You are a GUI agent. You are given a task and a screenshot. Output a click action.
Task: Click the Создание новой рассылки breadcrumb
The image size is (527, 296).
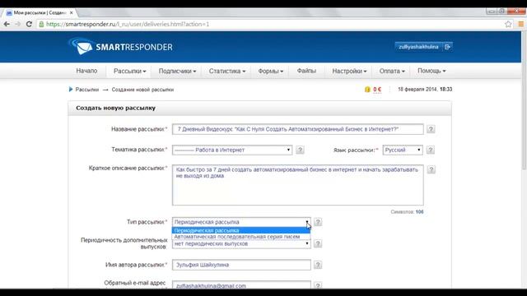pyautogui.click(x=142, y=90)
